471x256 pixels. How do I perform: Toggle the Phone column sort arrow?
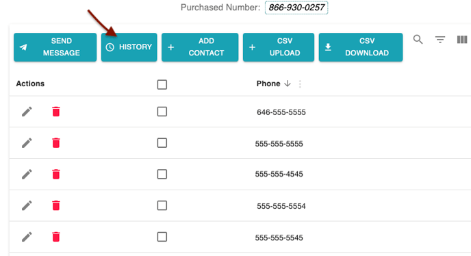288,84
